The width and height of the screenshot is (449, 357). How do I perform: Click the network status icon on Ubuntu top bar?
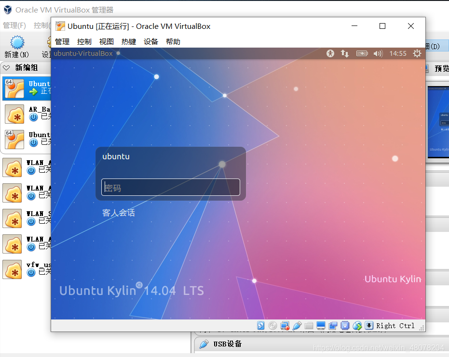(344, 53)
